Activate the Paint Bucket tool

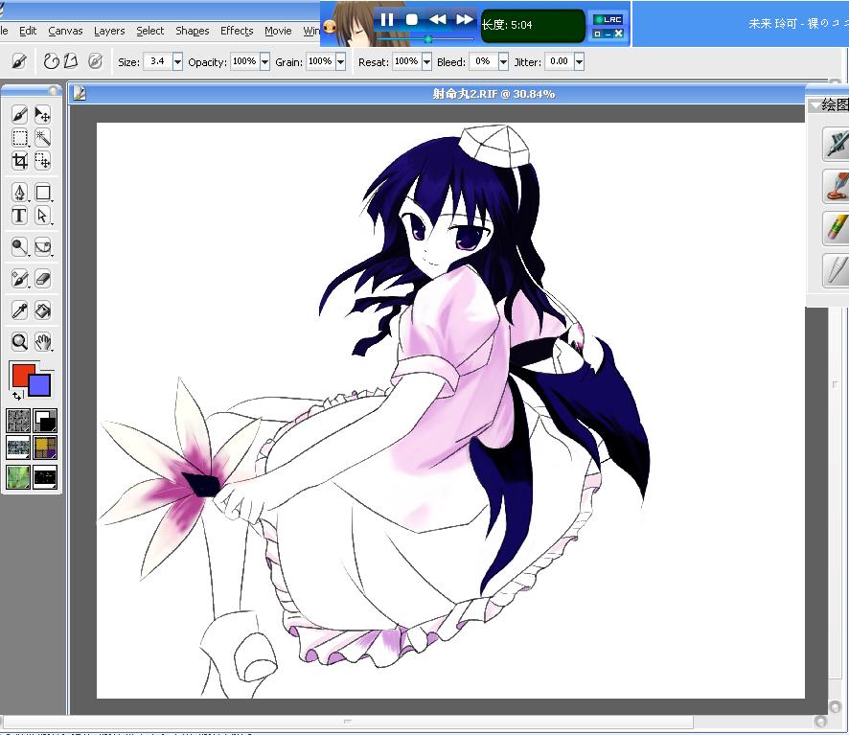pyautogui.click(x=42, y=310)
